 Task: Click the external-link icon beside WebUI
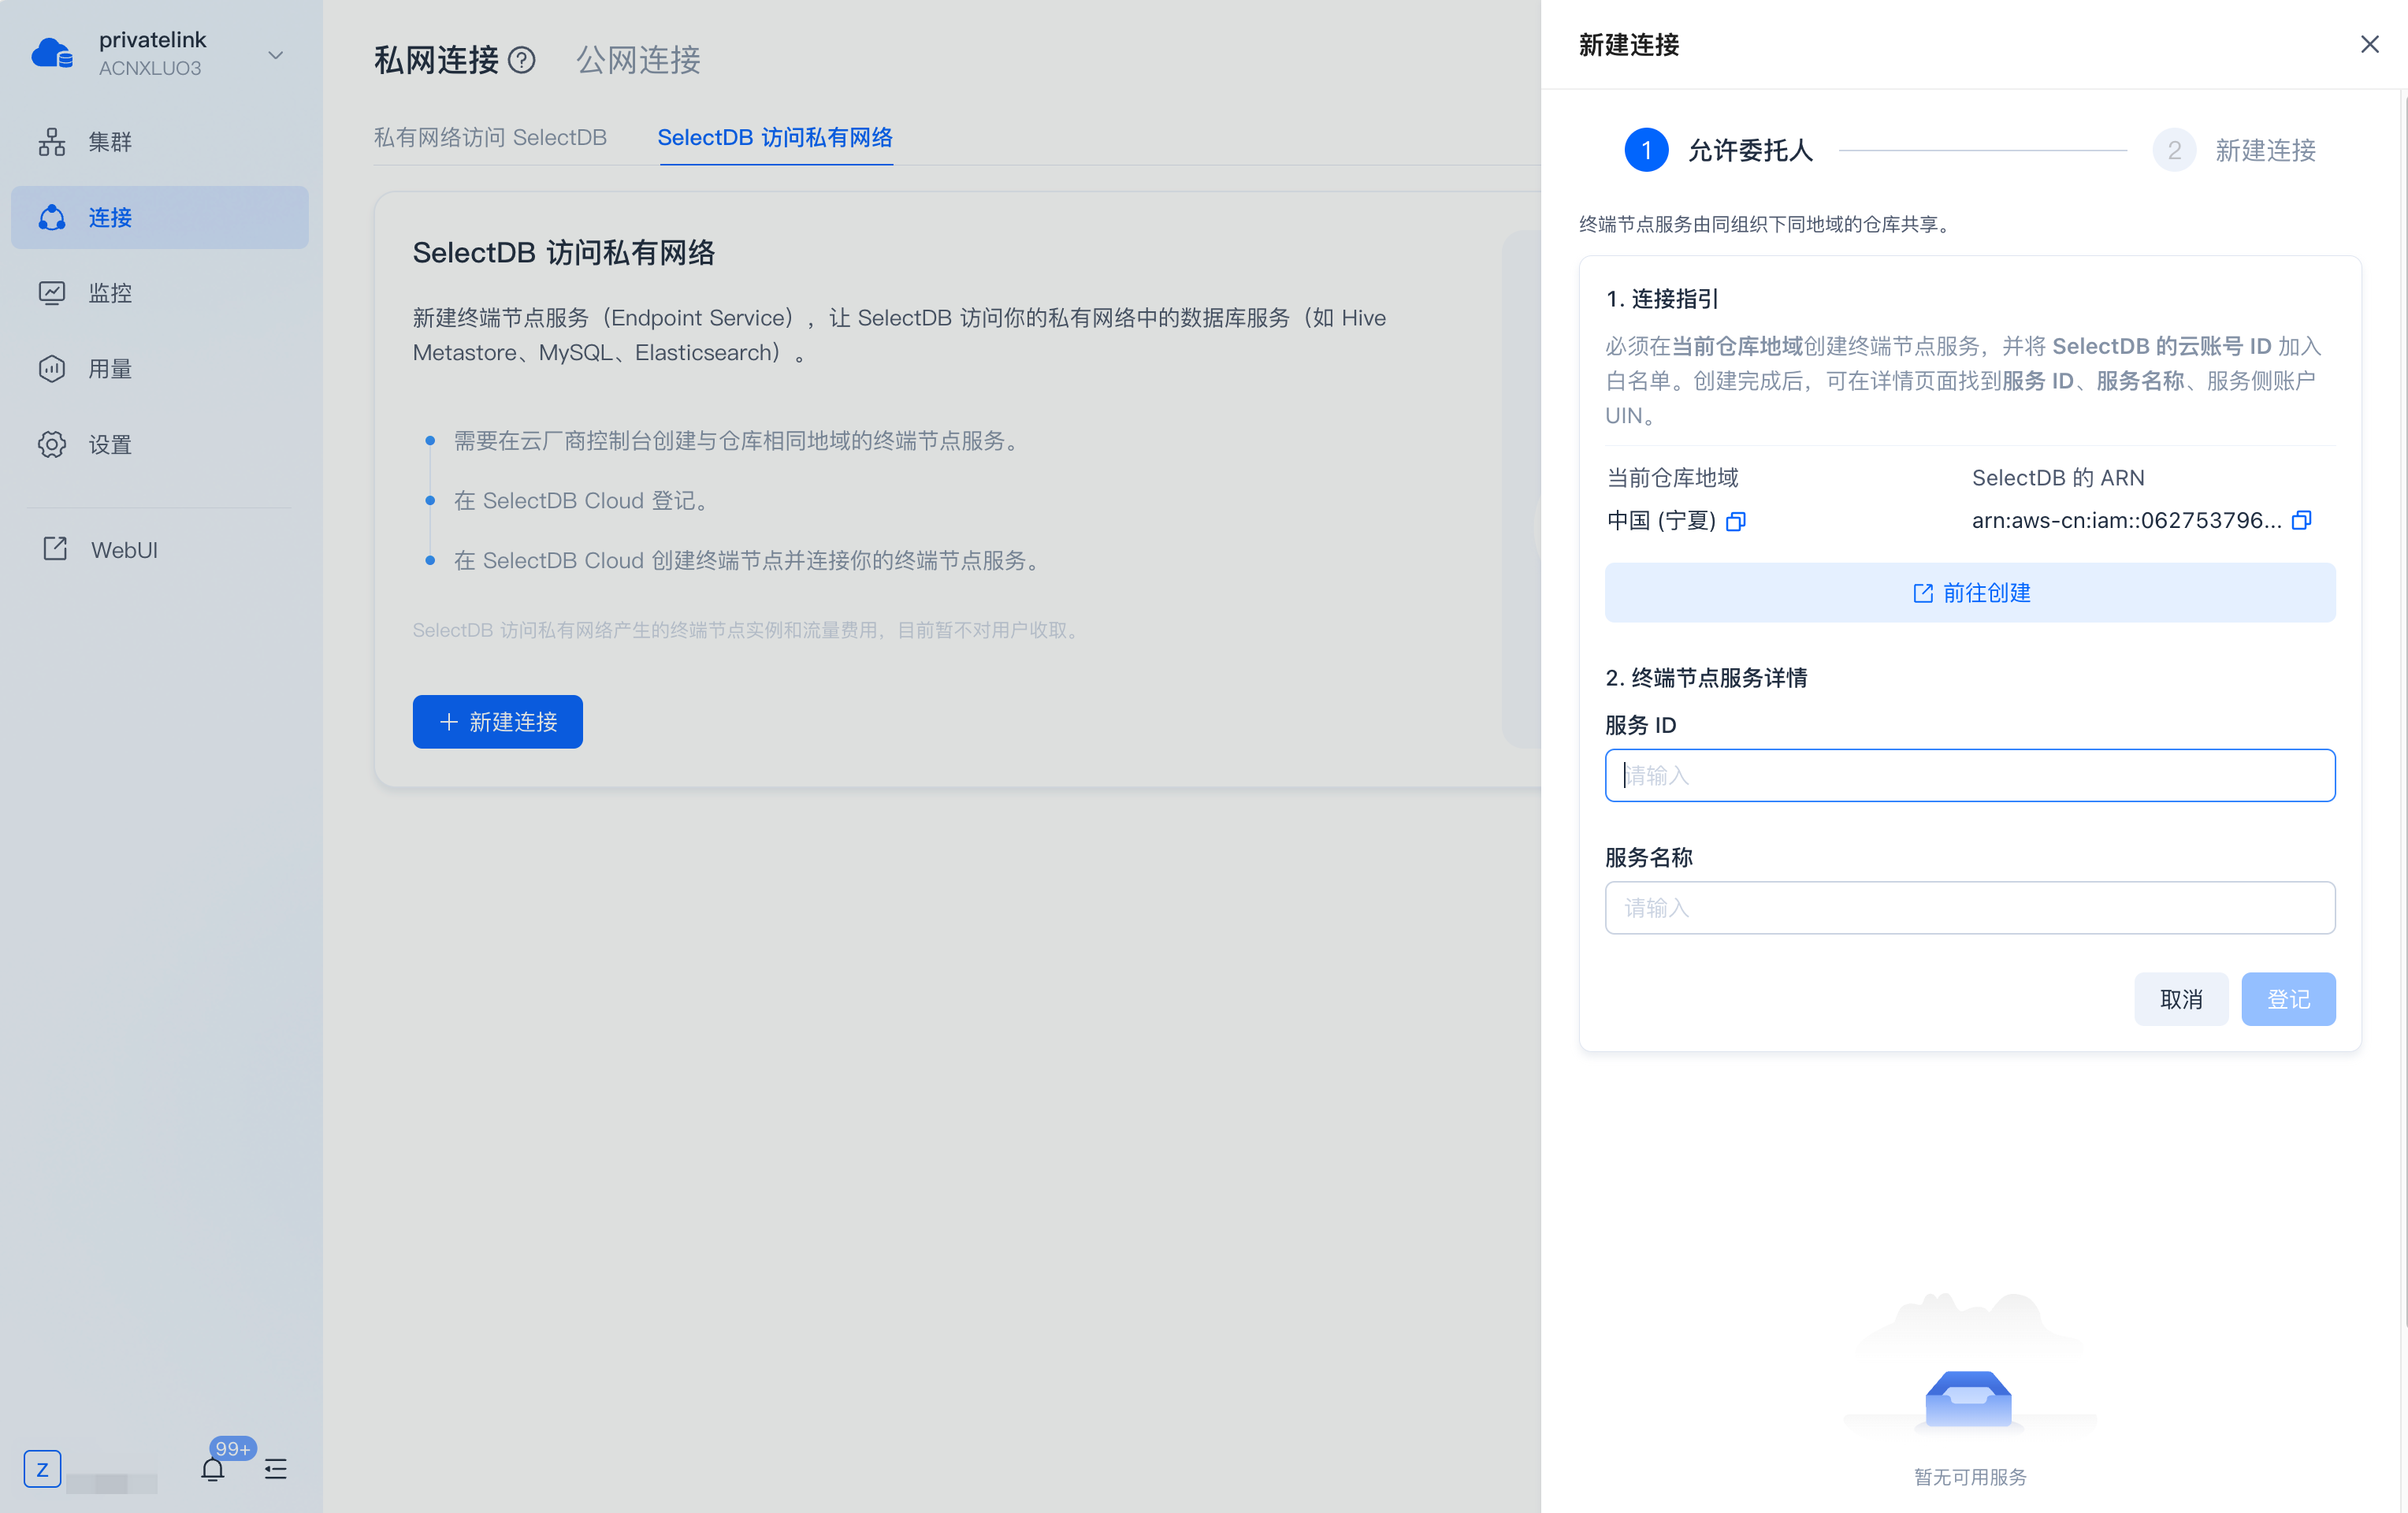55,548
